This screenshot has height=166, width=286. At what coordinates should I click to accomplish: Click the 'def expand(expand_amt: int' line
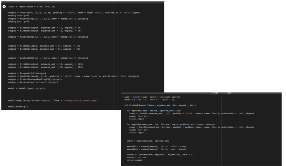[171, 124]
